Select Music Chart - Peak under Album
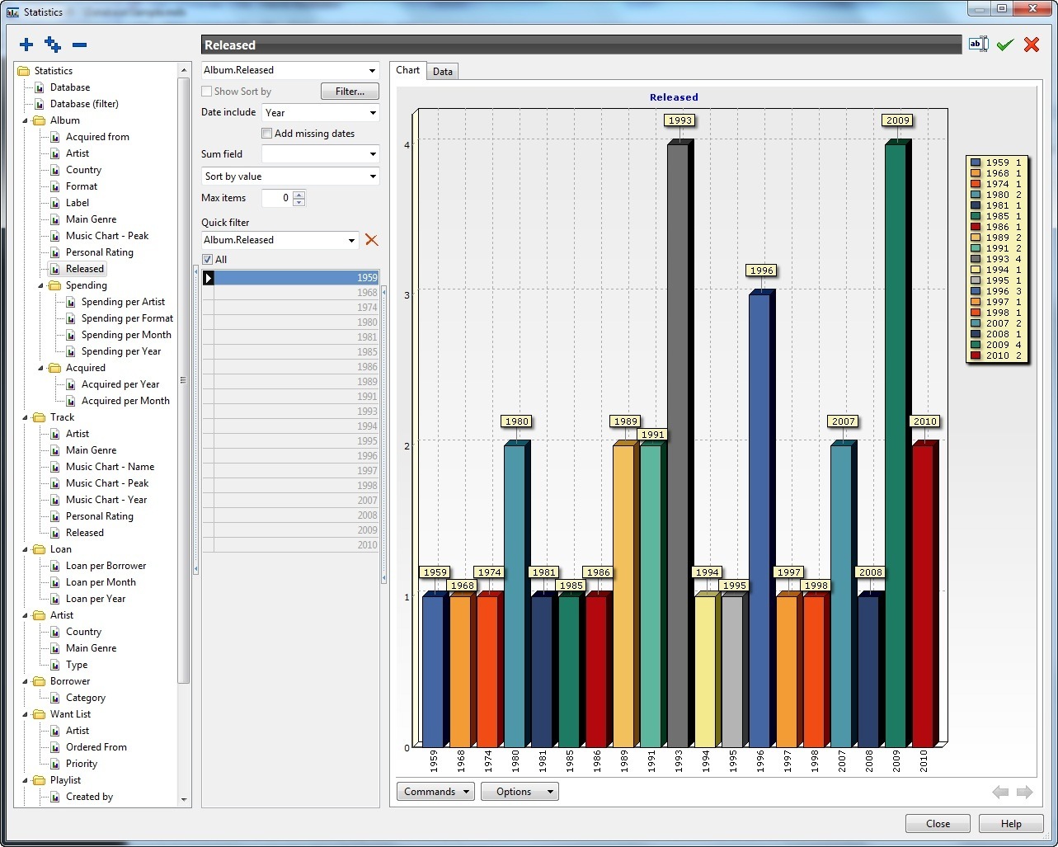Screen dimensions: 1058x847 click(x=107, y=236)
